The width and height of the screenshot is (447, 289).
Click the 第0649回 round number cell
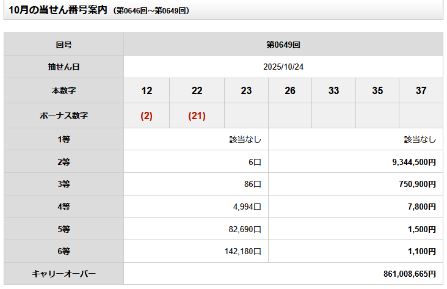[283, 45]
